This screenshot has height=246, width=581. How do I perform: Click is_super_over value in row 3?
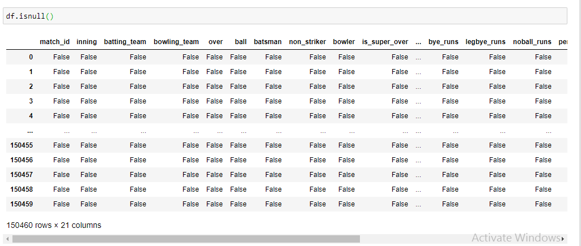[x=400, y=101]
